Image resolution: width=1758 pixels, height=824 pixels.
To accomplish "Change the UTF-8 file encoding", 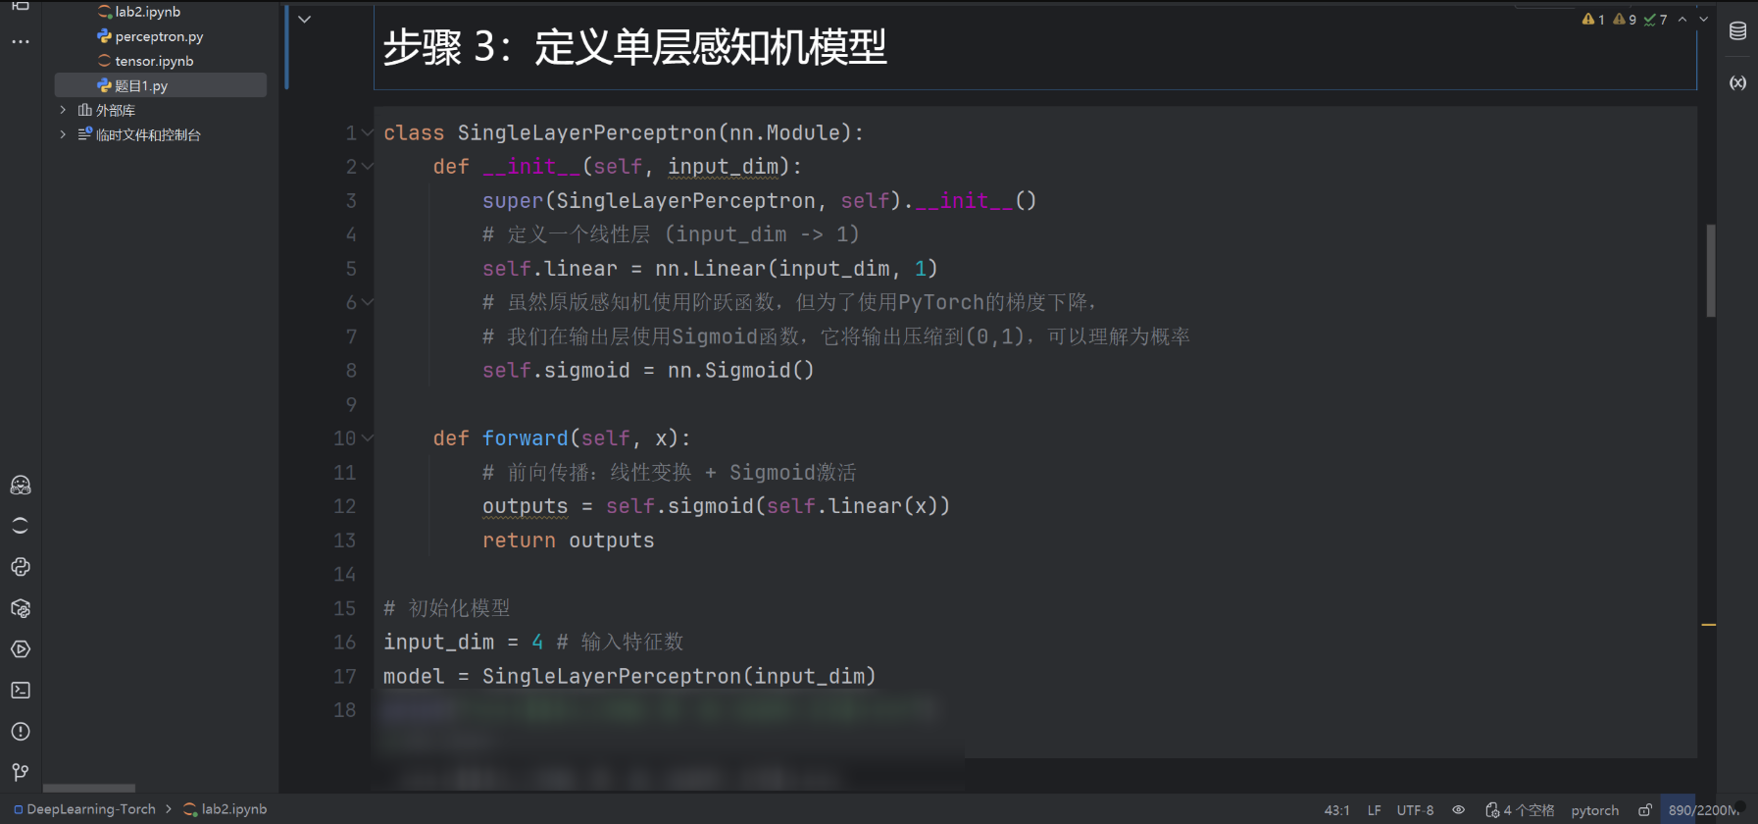I will tap(1415, 810).
